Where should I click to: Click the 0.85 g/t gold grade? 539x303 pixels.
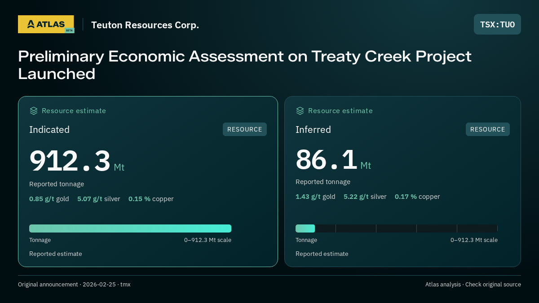[49, 199]
